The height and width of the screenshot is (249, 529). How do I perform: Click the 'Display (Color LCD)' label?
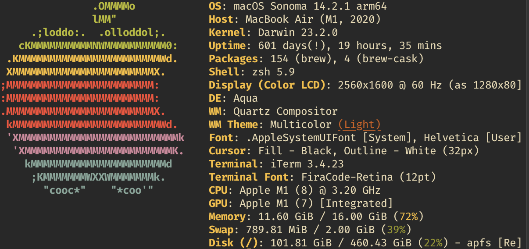click(x=267, y=85)
